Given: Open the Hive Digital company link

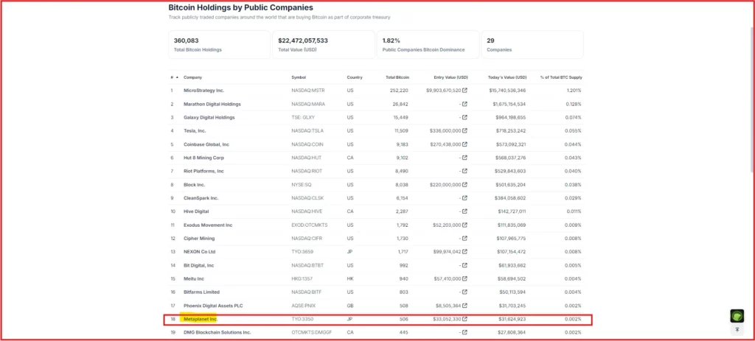Looking at the screenshot, I should click(196, 211).
